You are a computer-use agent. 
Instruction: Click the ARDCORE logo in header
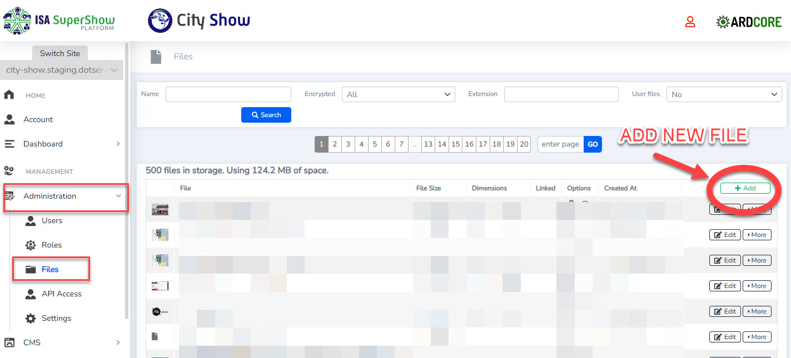tap(749, 22)
